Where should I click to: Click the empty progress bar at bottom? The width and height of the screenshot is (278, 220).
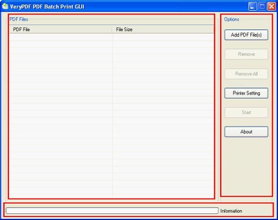pos(112,210)
